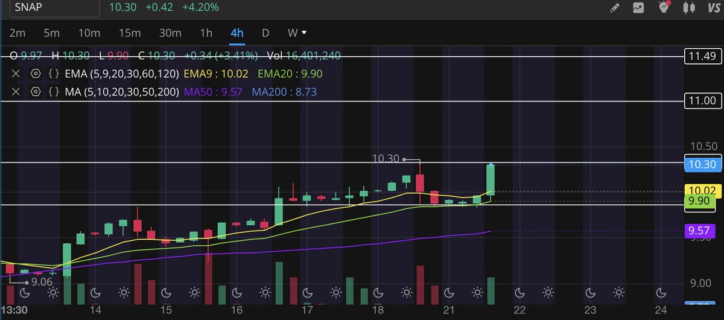
Task: Open MA code braces icon
Action: pyautogui.click(x=54, y=92)
